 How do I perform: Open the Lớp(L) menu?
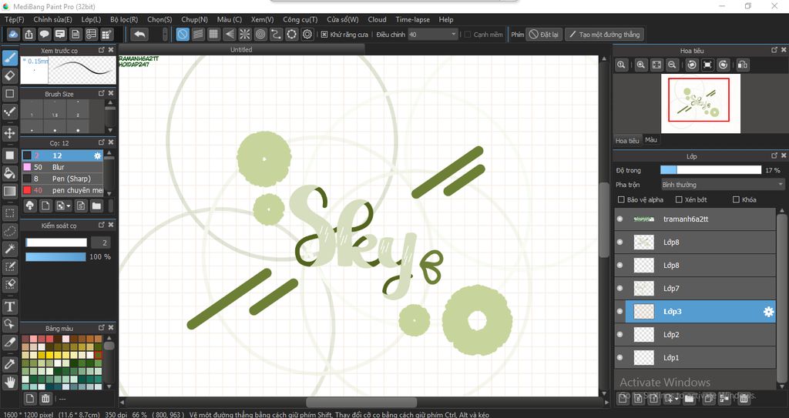(x=91, y=19)
